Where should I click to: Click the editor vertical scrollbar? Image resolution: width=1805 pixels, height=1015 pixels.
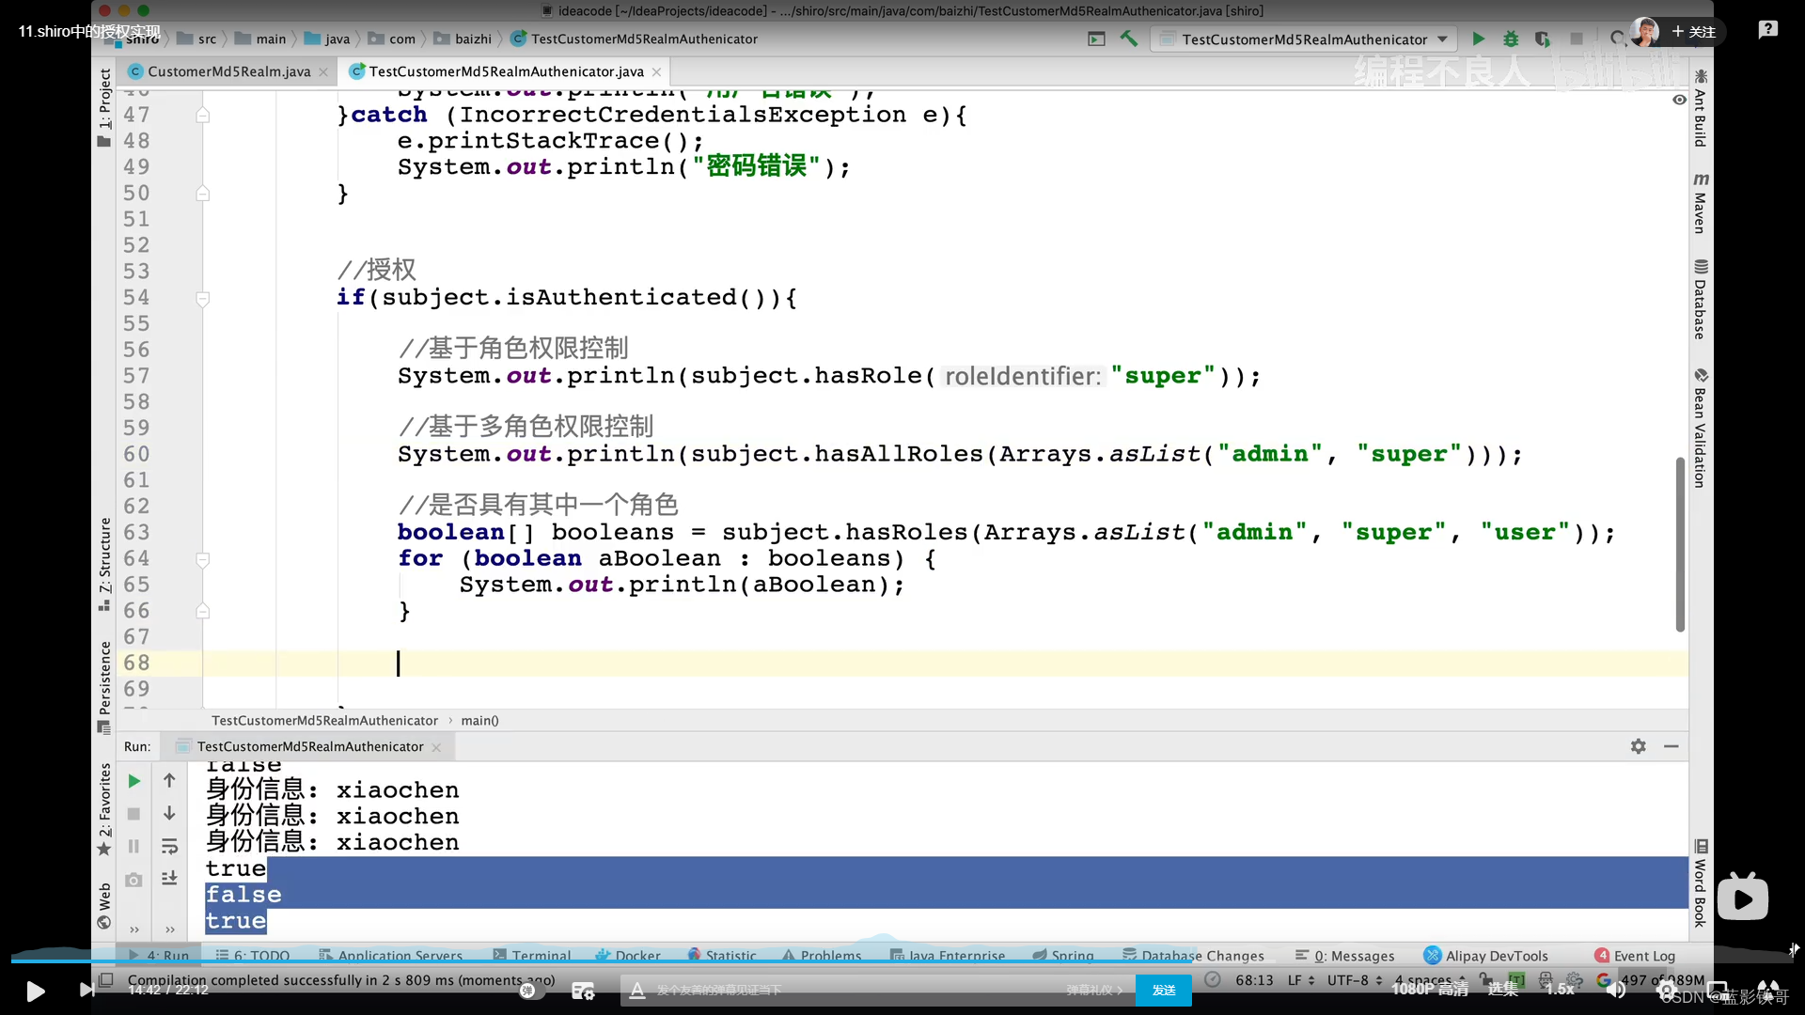click(1680, 544)
